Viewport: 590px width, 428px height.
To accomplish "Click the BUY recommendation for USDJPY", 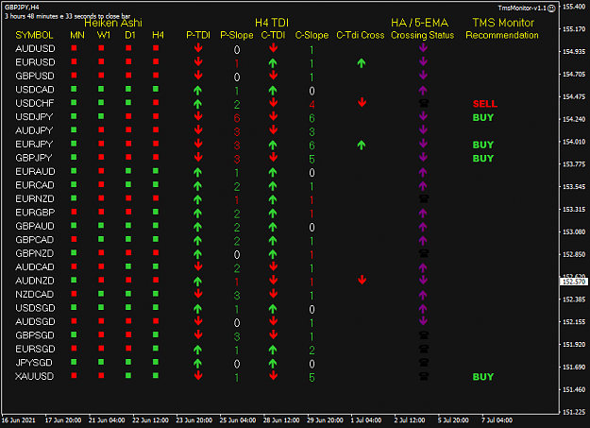I will 482,117.
